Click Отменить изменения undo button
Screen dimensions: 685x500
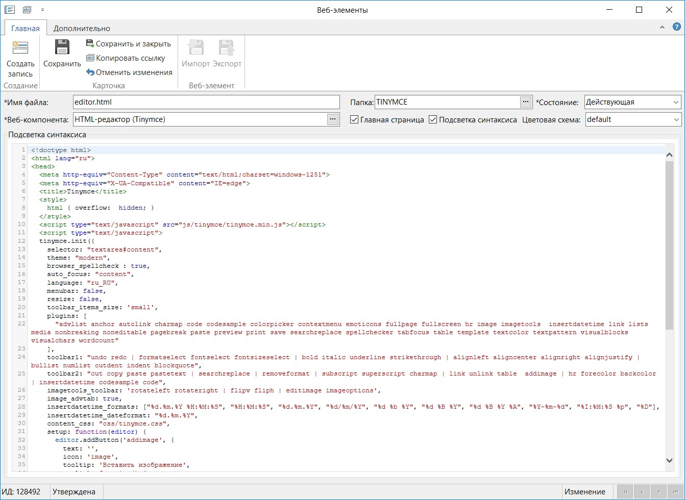(129, 72)
